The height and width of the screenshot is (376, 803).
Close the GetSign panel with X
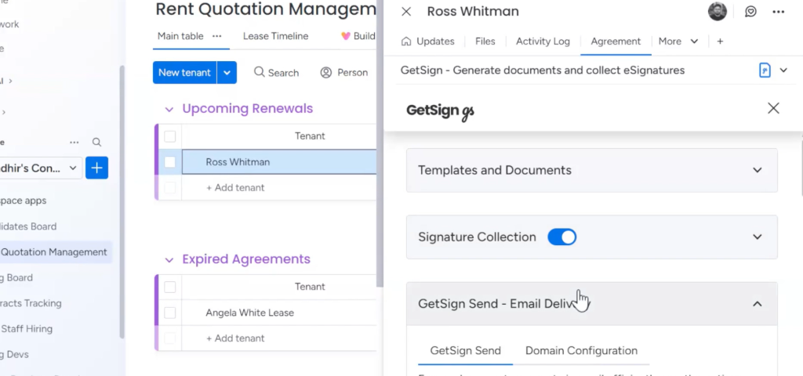[773, 108]
